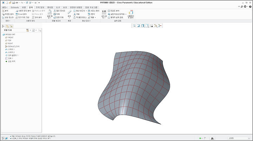Expand the 관리 group dropdown
The height and width of the screenshot is (141, 253).
[7, 21]
